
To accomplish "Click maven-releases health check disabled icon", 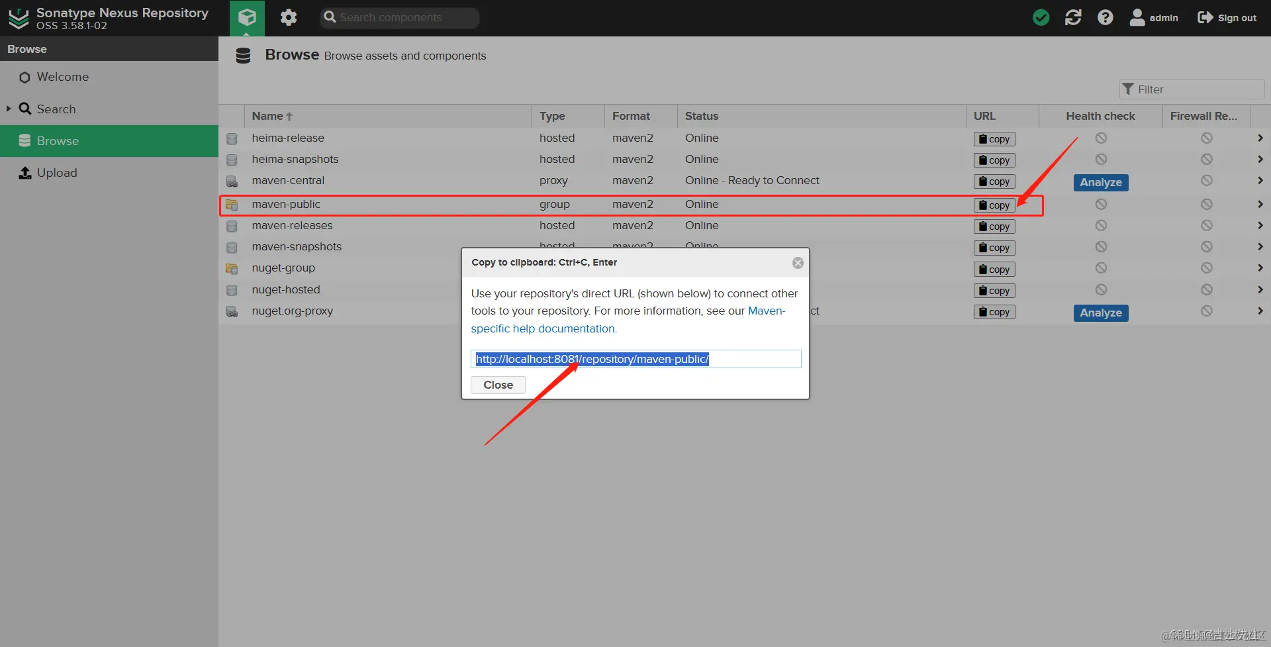I will (x=1101, y=225).
